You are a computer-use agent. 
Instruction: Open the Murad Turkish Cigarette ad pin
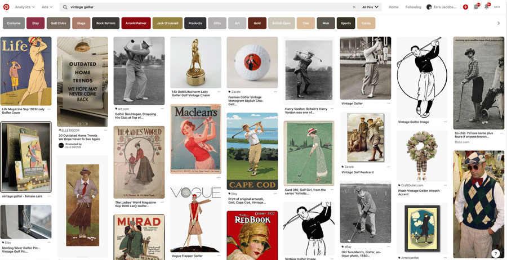(139, 237)
